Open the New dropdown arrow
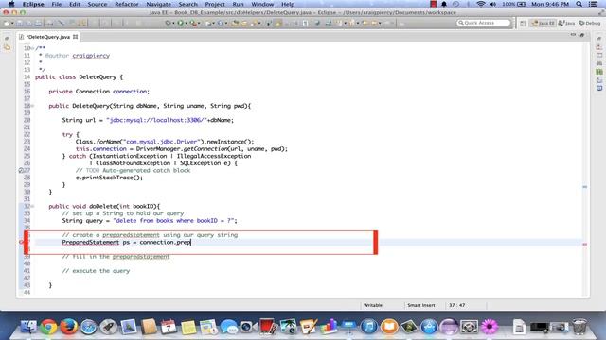 point(12,23)
